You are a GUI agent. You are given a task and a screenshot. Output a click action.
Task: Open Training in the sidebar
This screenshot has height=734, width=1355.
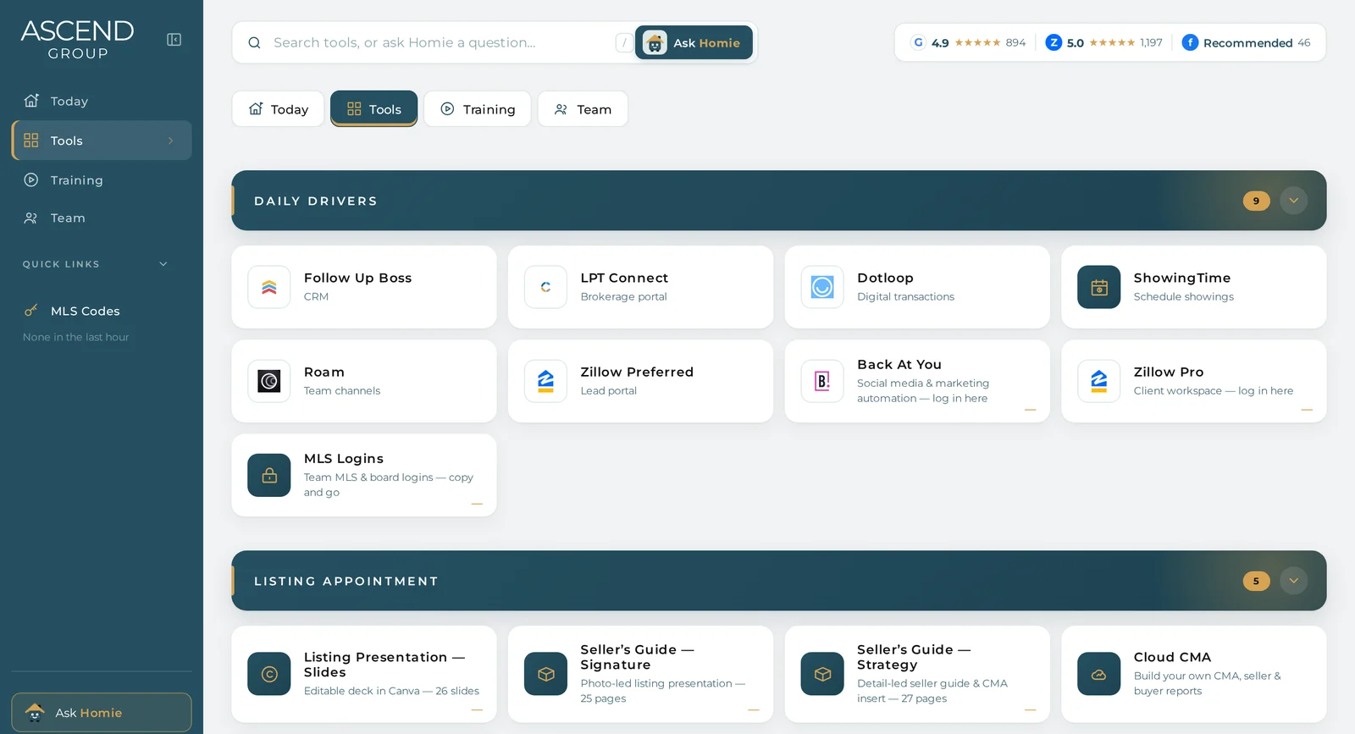click(102, 179)
